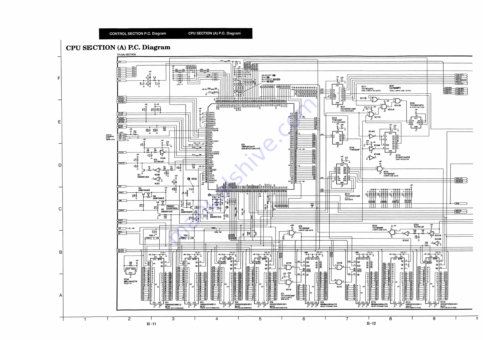The width and height of the screenshot is (483, 340).
Task: Click the IC2C inverter symbol
Action: point(157,179)
